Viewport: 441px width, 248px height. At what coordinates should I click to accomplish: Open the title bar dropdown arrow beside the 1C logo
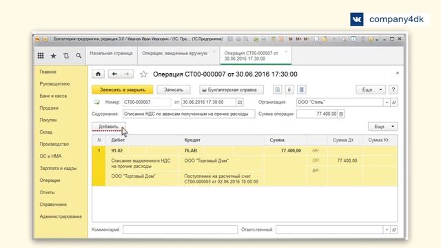45,39
